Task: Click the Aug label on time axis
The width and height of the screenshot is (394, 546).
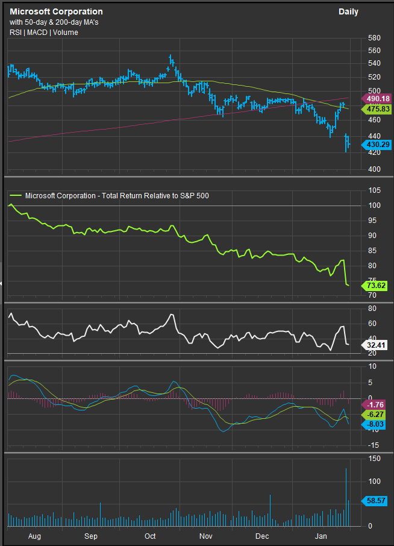Action: coord(34,536)
